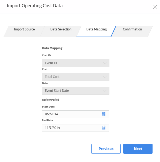Open the Event Start Date combo box
This screenshot has height=162, width=160.
76,91
